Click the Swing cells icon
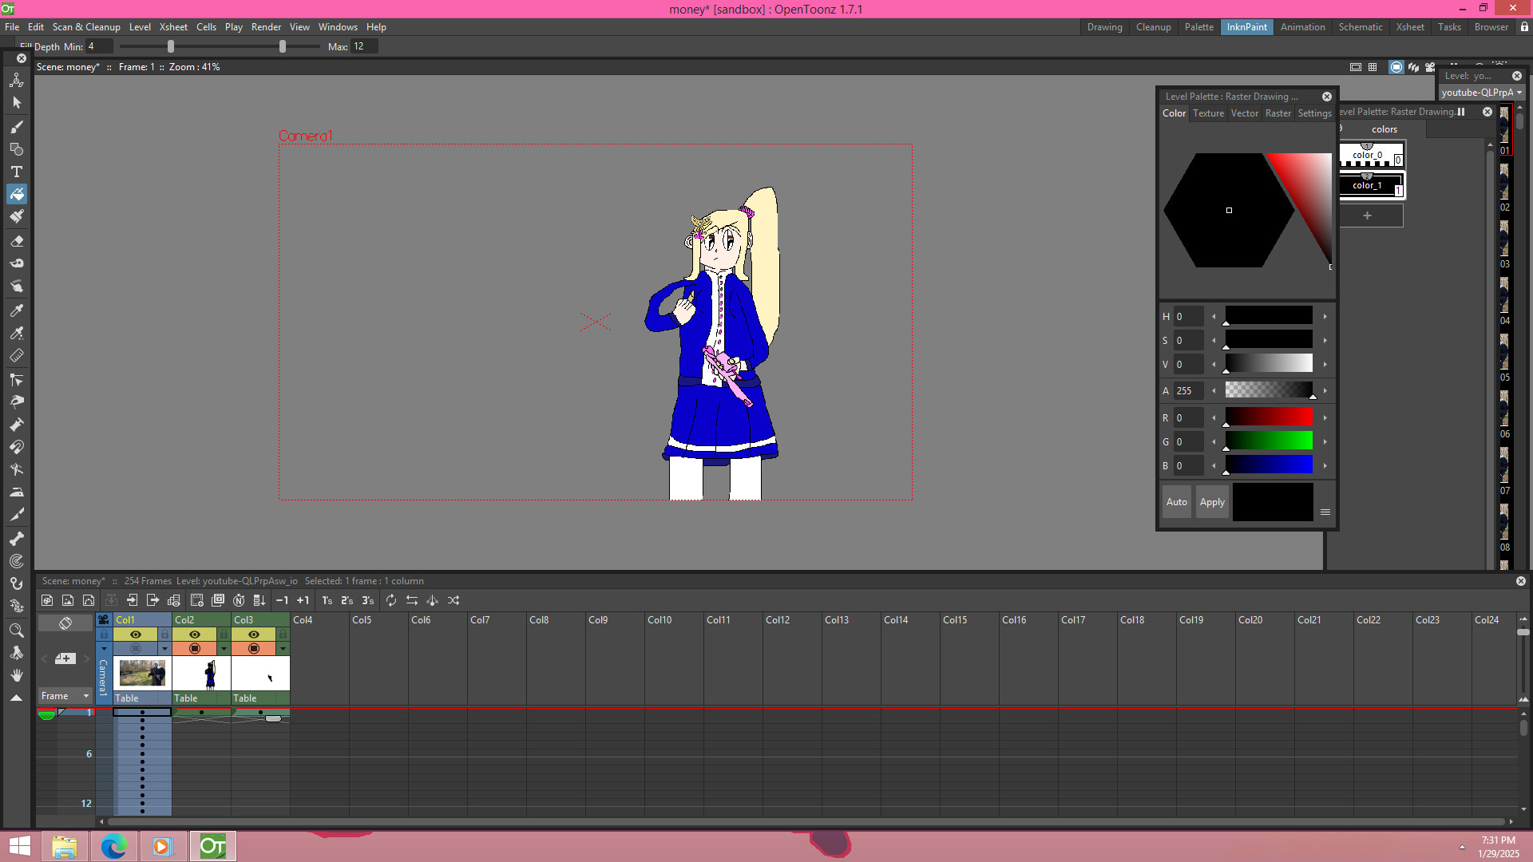 433,600
